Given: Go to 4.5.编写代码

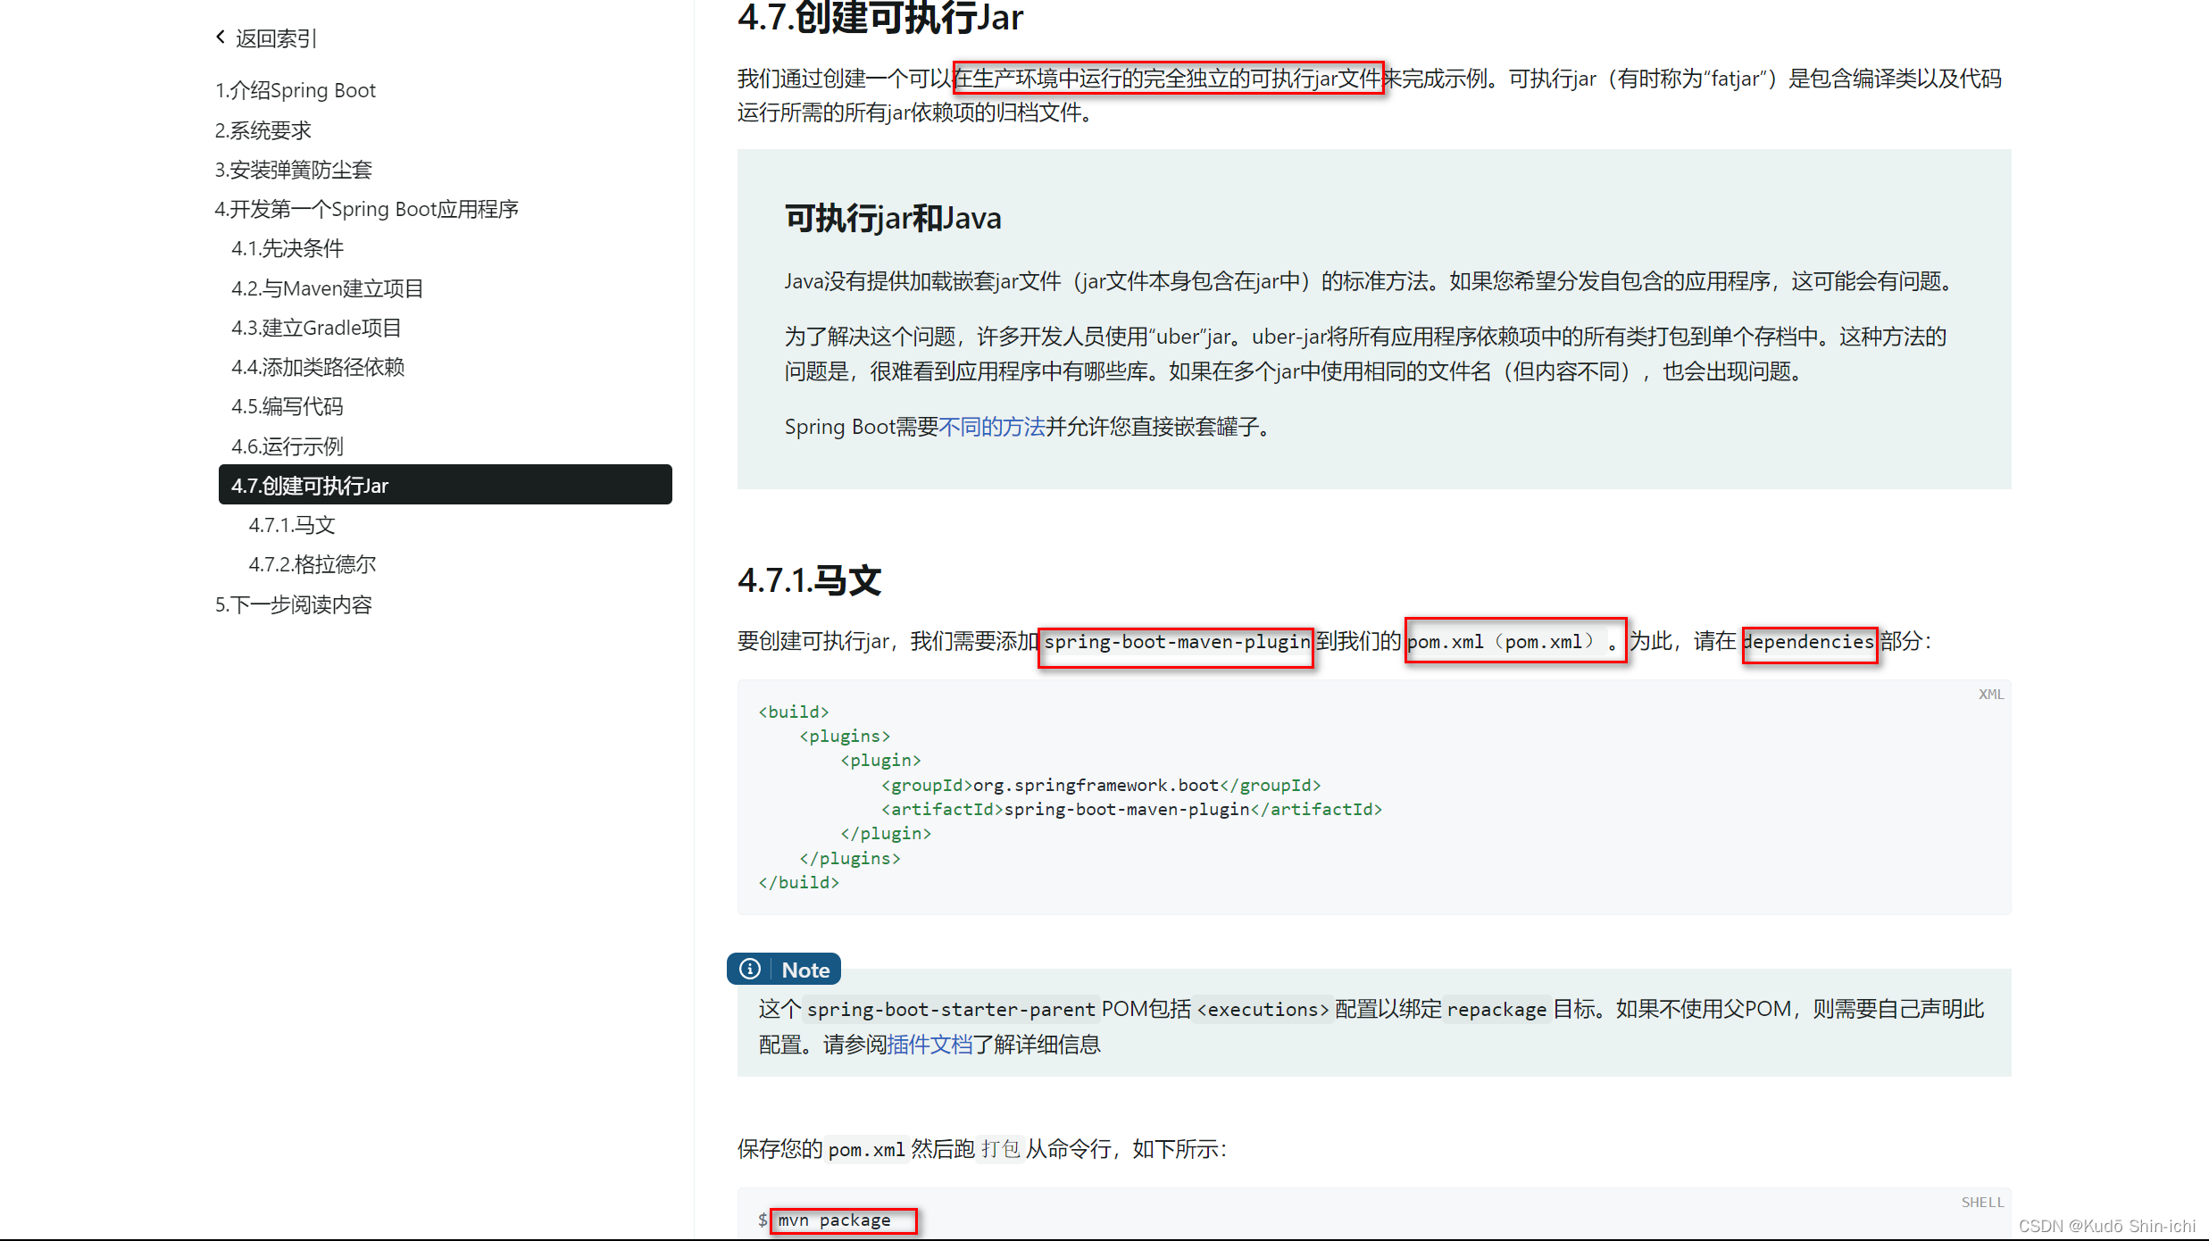Looking at the screenshot, I should [x=288, y=406].
